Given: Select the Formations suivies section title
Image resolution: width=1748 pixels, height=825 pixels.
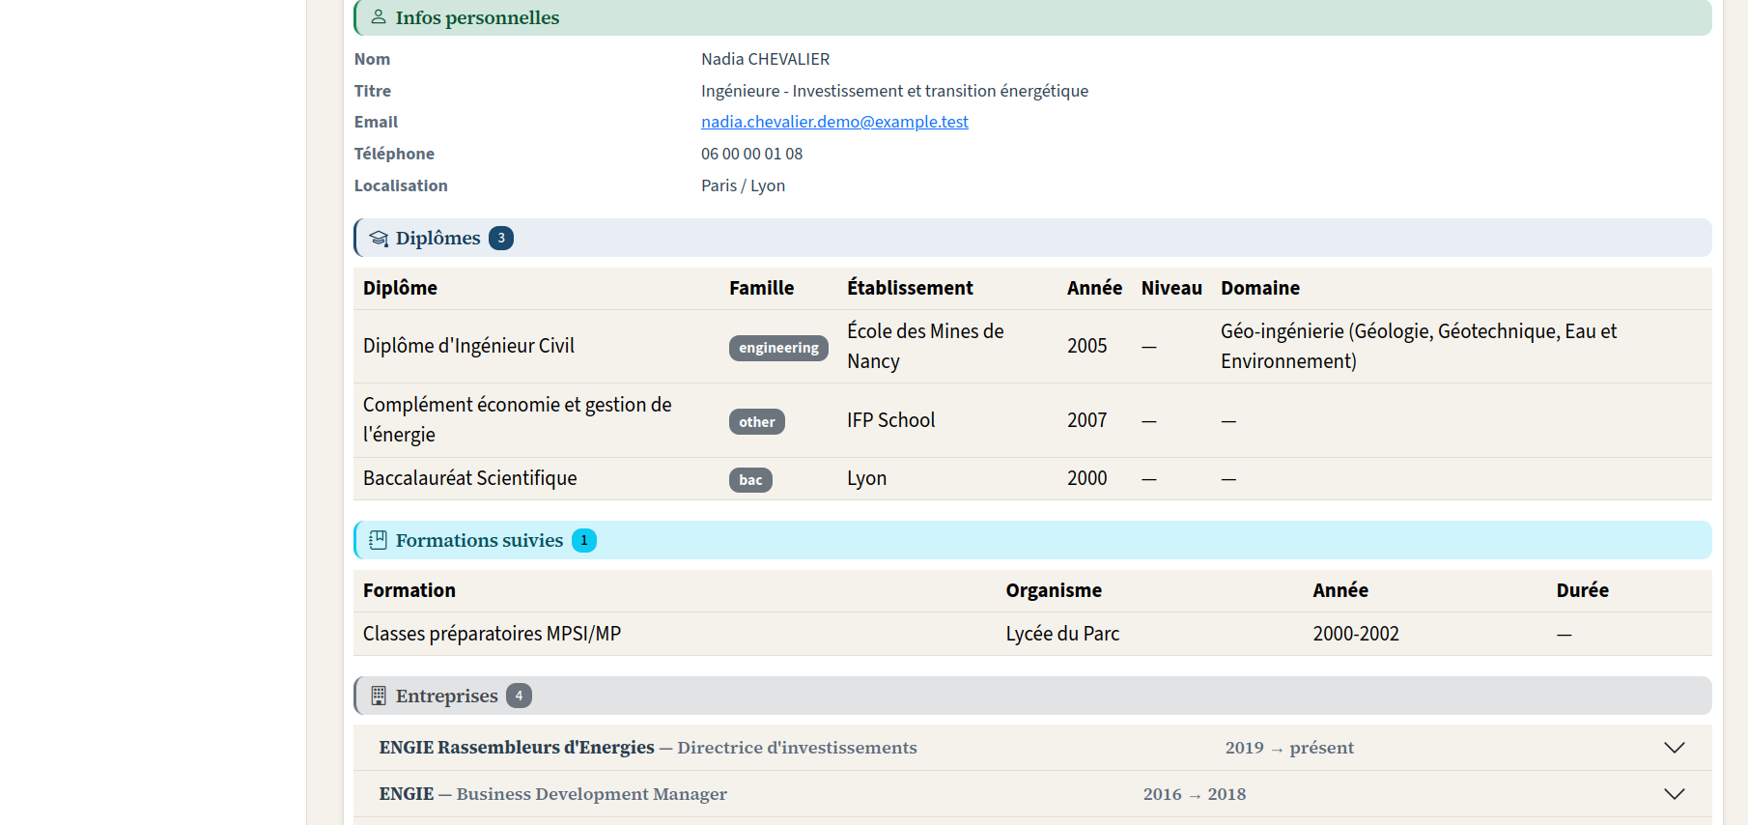Looking at the screenshot, I should pos(479,540).
